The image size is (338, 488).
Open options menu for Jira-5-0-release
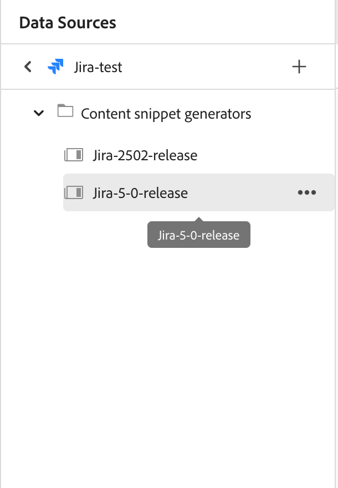tap(307, 192)
